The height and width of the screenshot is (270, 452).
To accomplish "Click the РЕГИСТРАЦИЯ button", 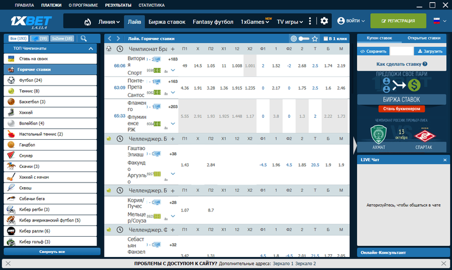I will [x=398, y=21].
